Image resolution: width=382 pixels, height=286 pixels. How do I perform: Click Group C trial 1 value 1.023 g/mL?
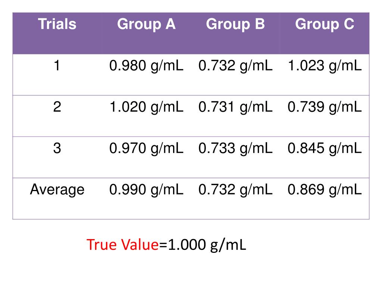coord(325,66)
